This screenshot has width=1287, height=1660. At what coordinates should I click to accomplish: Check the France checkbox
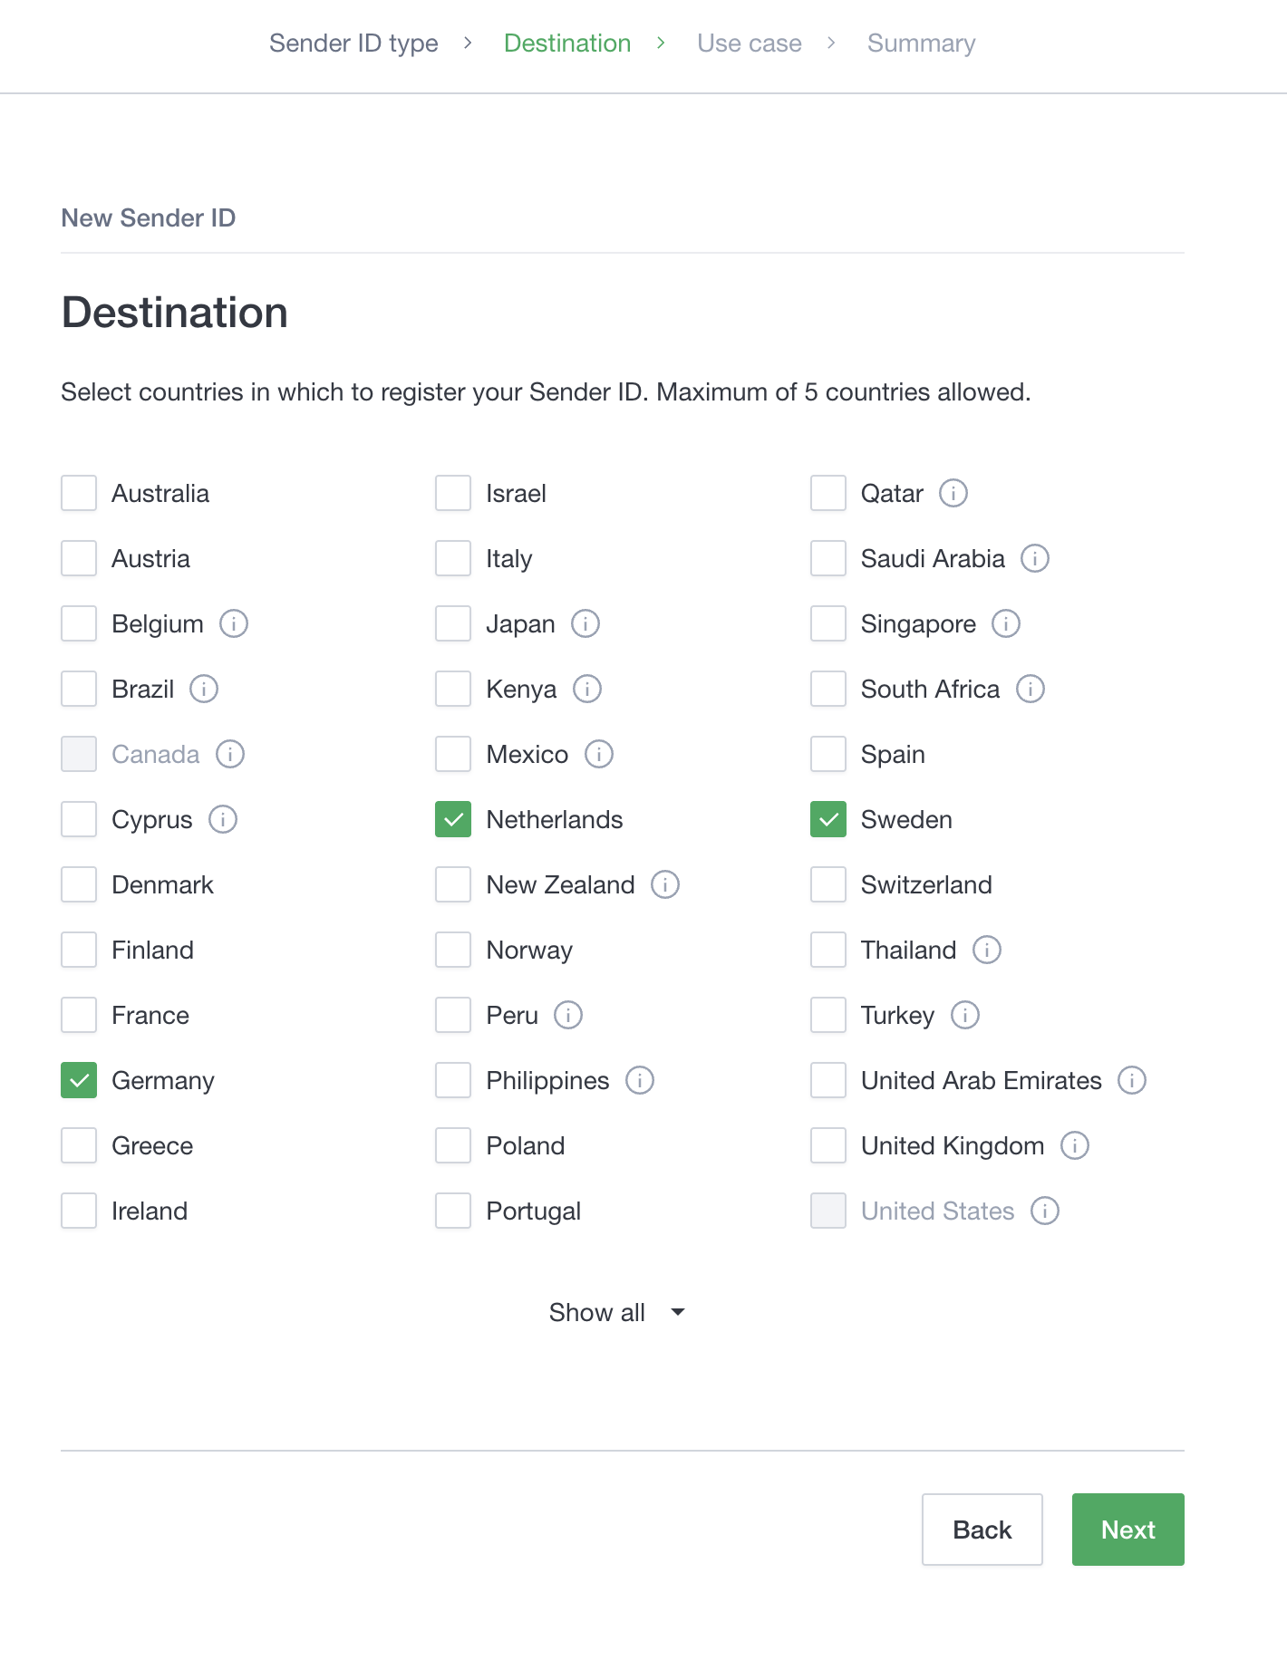pyautogui.click(x=79, y=1016)
